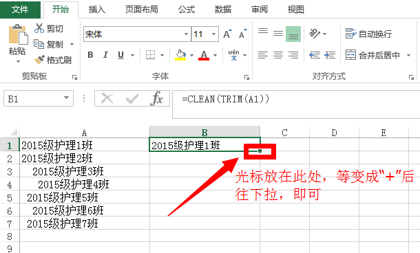This screenshot has height=253, width=420.
Task: Click the Insert Function fx icon
Action: click(x=157, y=99)
